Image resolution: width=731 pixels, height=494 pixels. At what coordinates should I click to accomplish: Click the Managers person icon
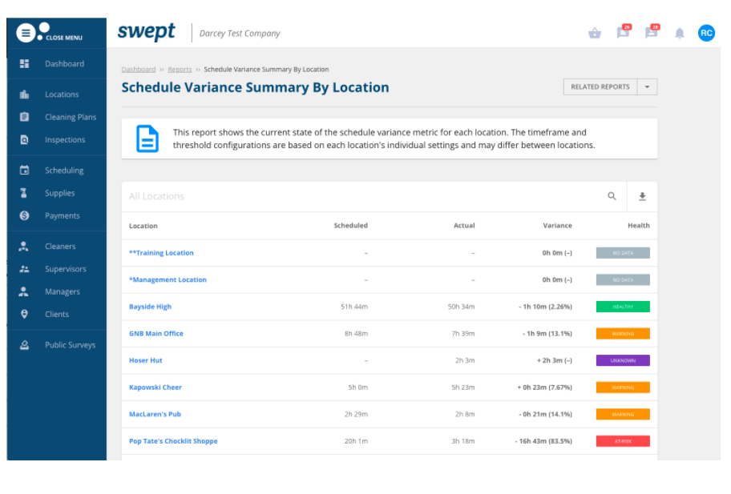click(24, 291)
